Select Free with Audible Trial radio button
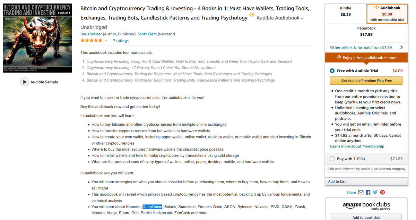The image size is (416, 220). [x=332, y=71]
